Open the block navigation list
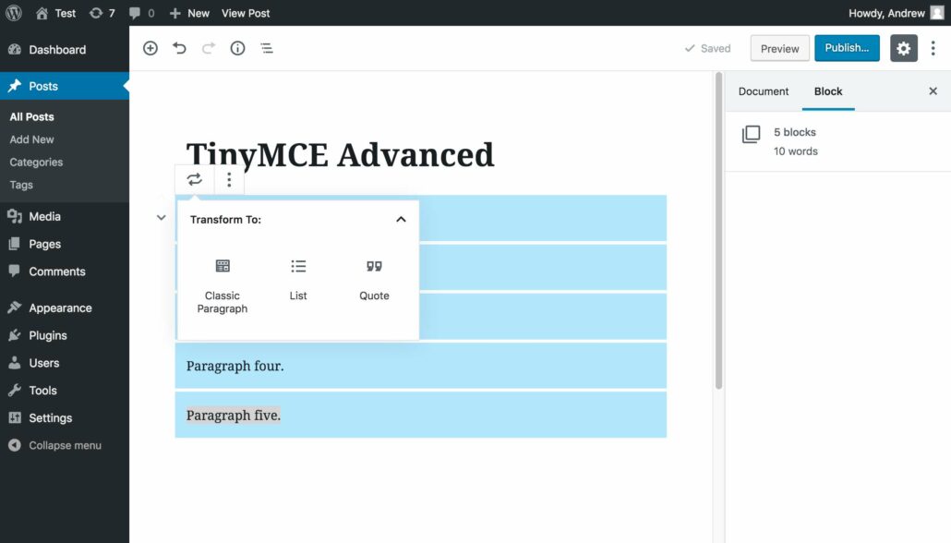This screenshot has height=543, width=951. [x=267, y=47]
